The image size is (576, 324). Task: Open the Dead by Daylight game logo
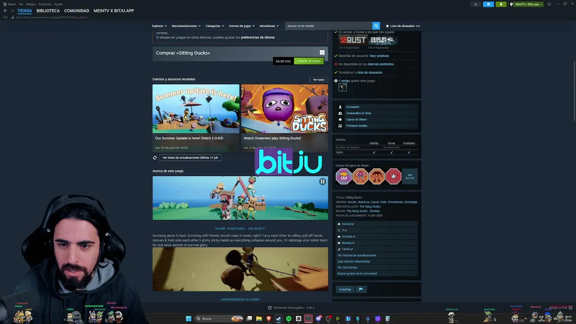click(x=382, y=40)
